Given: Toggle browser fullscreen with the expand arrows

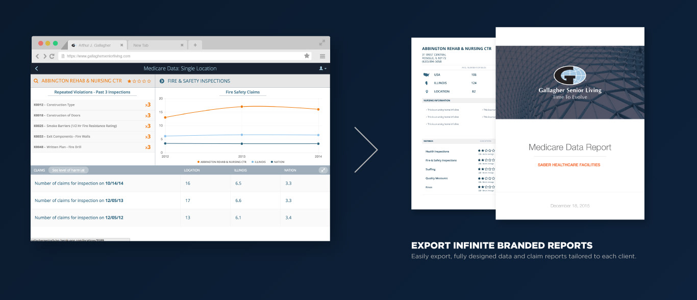Looking at the screenshot, I should coord(322,43).
